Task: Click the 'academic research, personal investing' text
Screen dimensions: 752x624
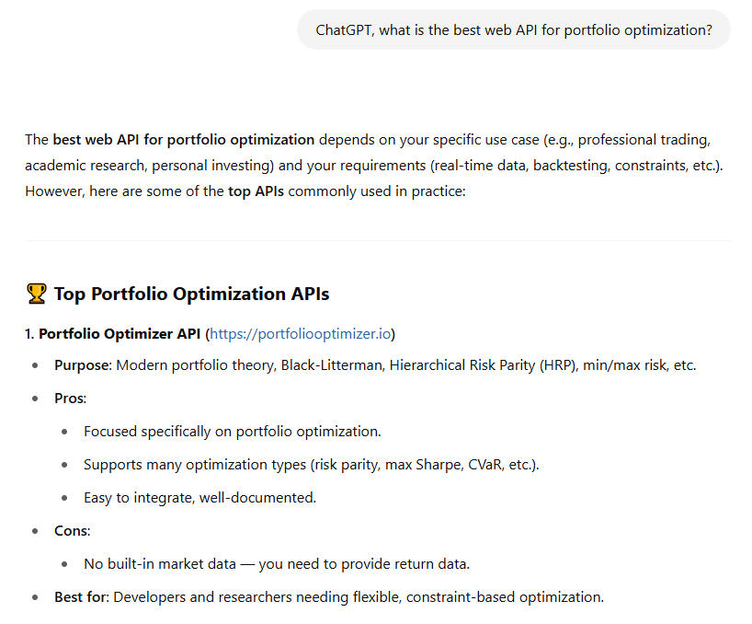Action: tap(150, 166)
